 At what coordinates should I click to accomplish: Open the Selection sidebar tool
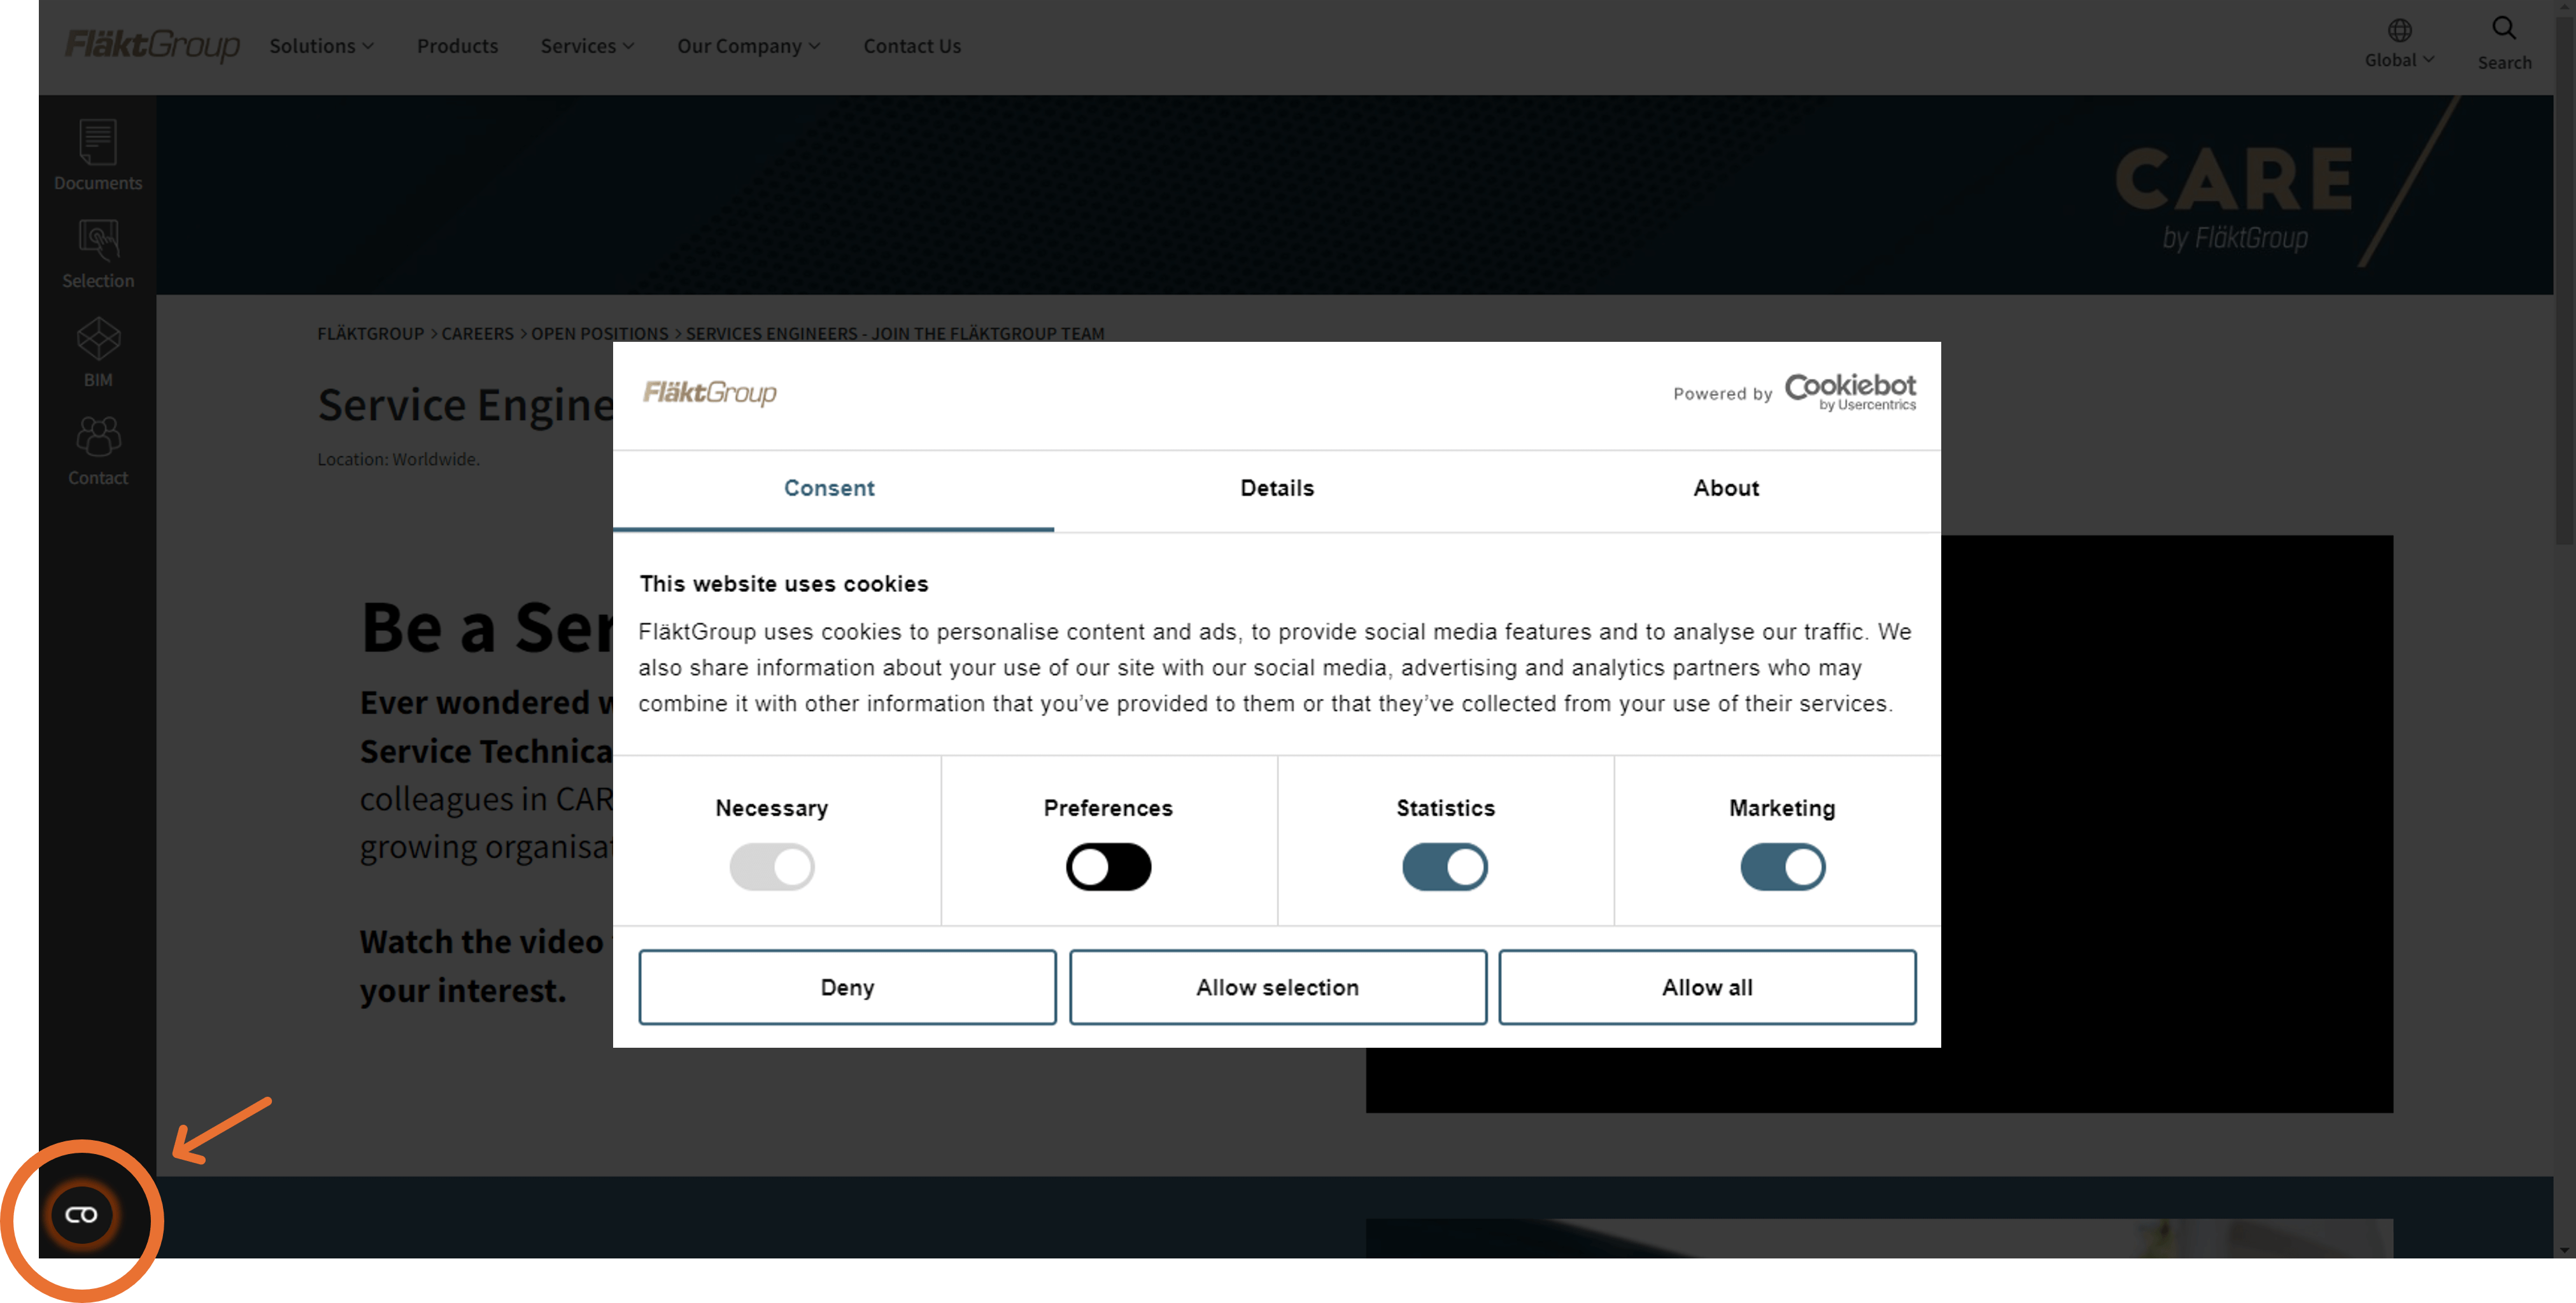pos(98,254)
